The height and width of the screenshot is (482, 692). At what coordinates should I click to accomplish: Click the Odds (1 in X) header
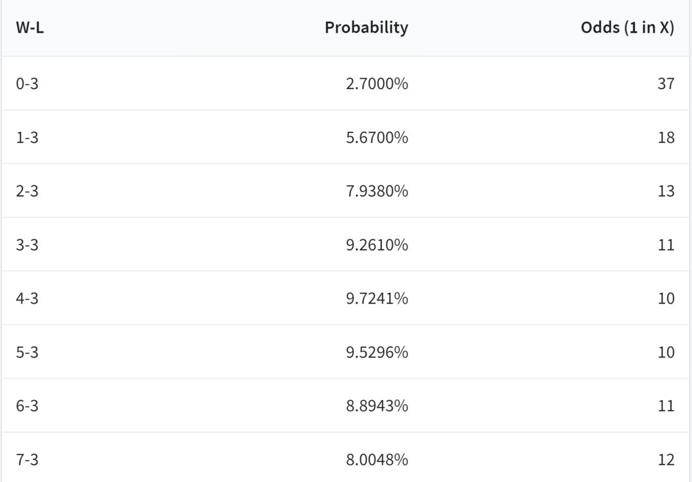coord(627,28)
